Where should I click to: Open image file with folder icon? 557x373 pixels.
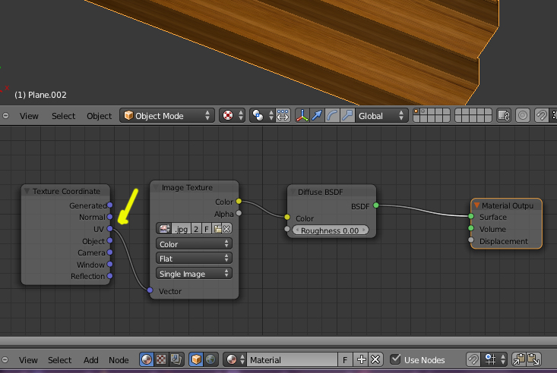point(217,229)
